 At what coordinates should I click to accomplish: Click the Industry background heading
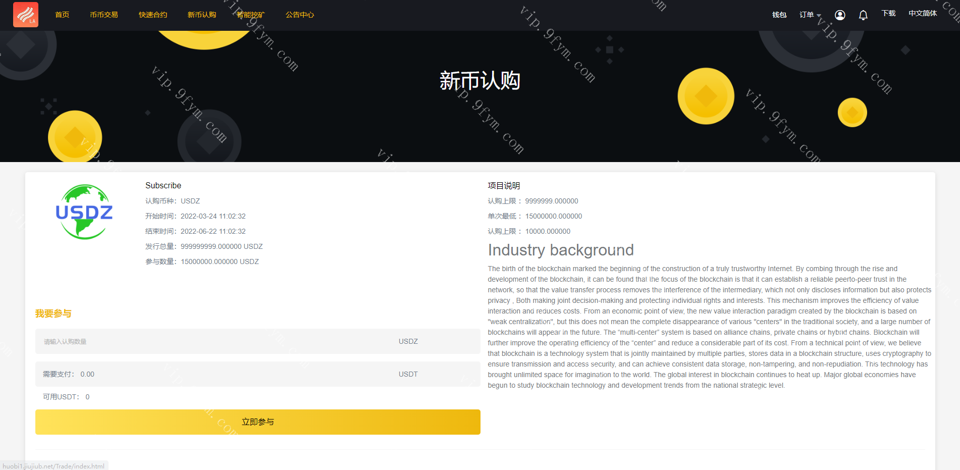click(561, 250)
